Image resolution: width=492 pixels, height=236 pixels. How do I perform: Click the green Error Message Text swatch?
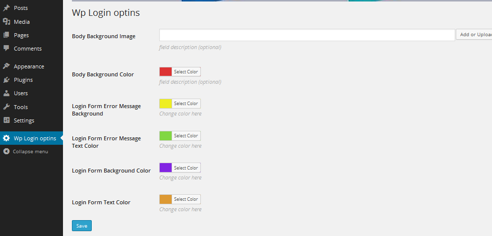166,136
